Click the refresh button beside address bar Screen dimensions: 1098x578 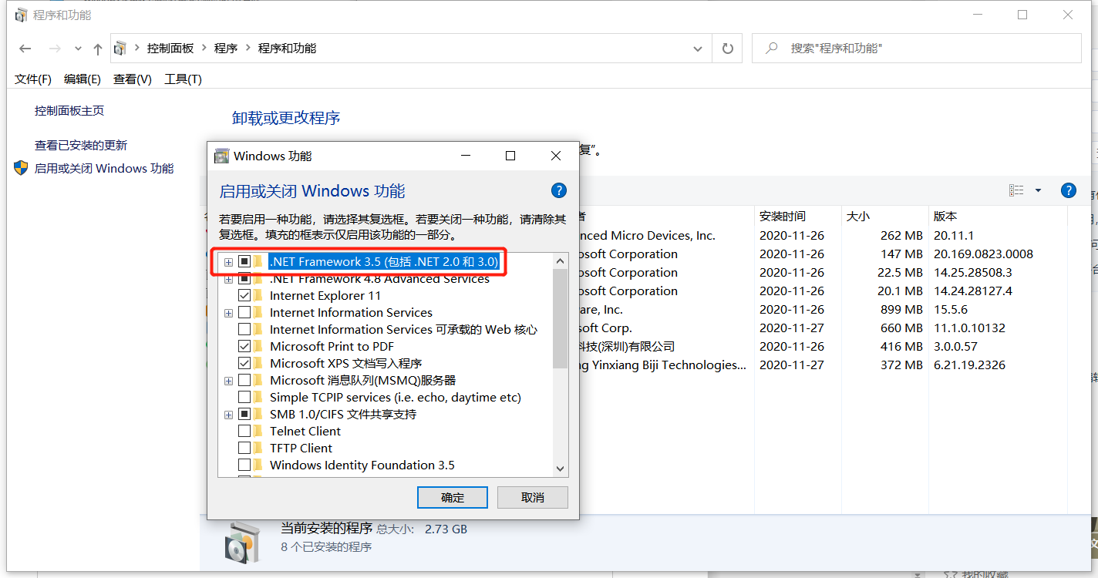point(727,49)
